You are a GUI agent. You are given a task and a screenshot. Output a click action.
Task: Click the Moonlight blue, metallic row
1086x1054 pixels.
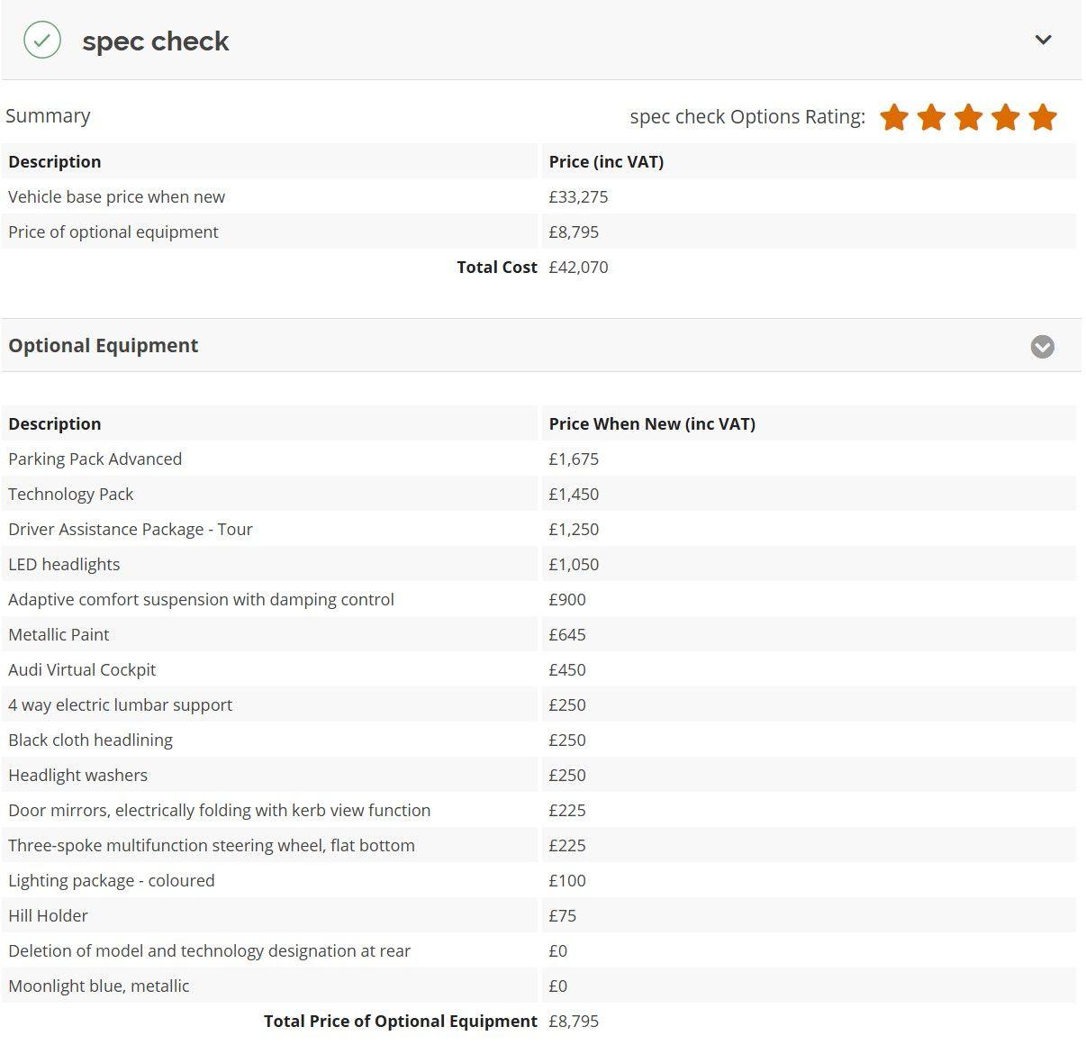click(99, 986)
